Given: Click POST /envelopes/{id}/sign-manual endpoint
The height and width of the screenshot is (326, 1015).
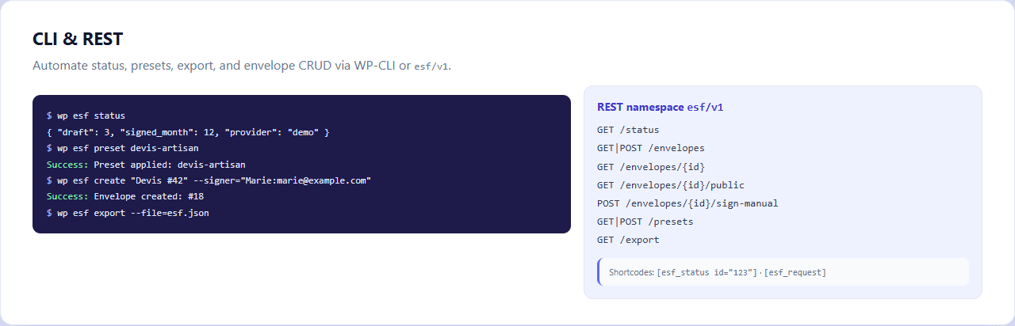Looking at the screenshot, I should click(688, 203).
